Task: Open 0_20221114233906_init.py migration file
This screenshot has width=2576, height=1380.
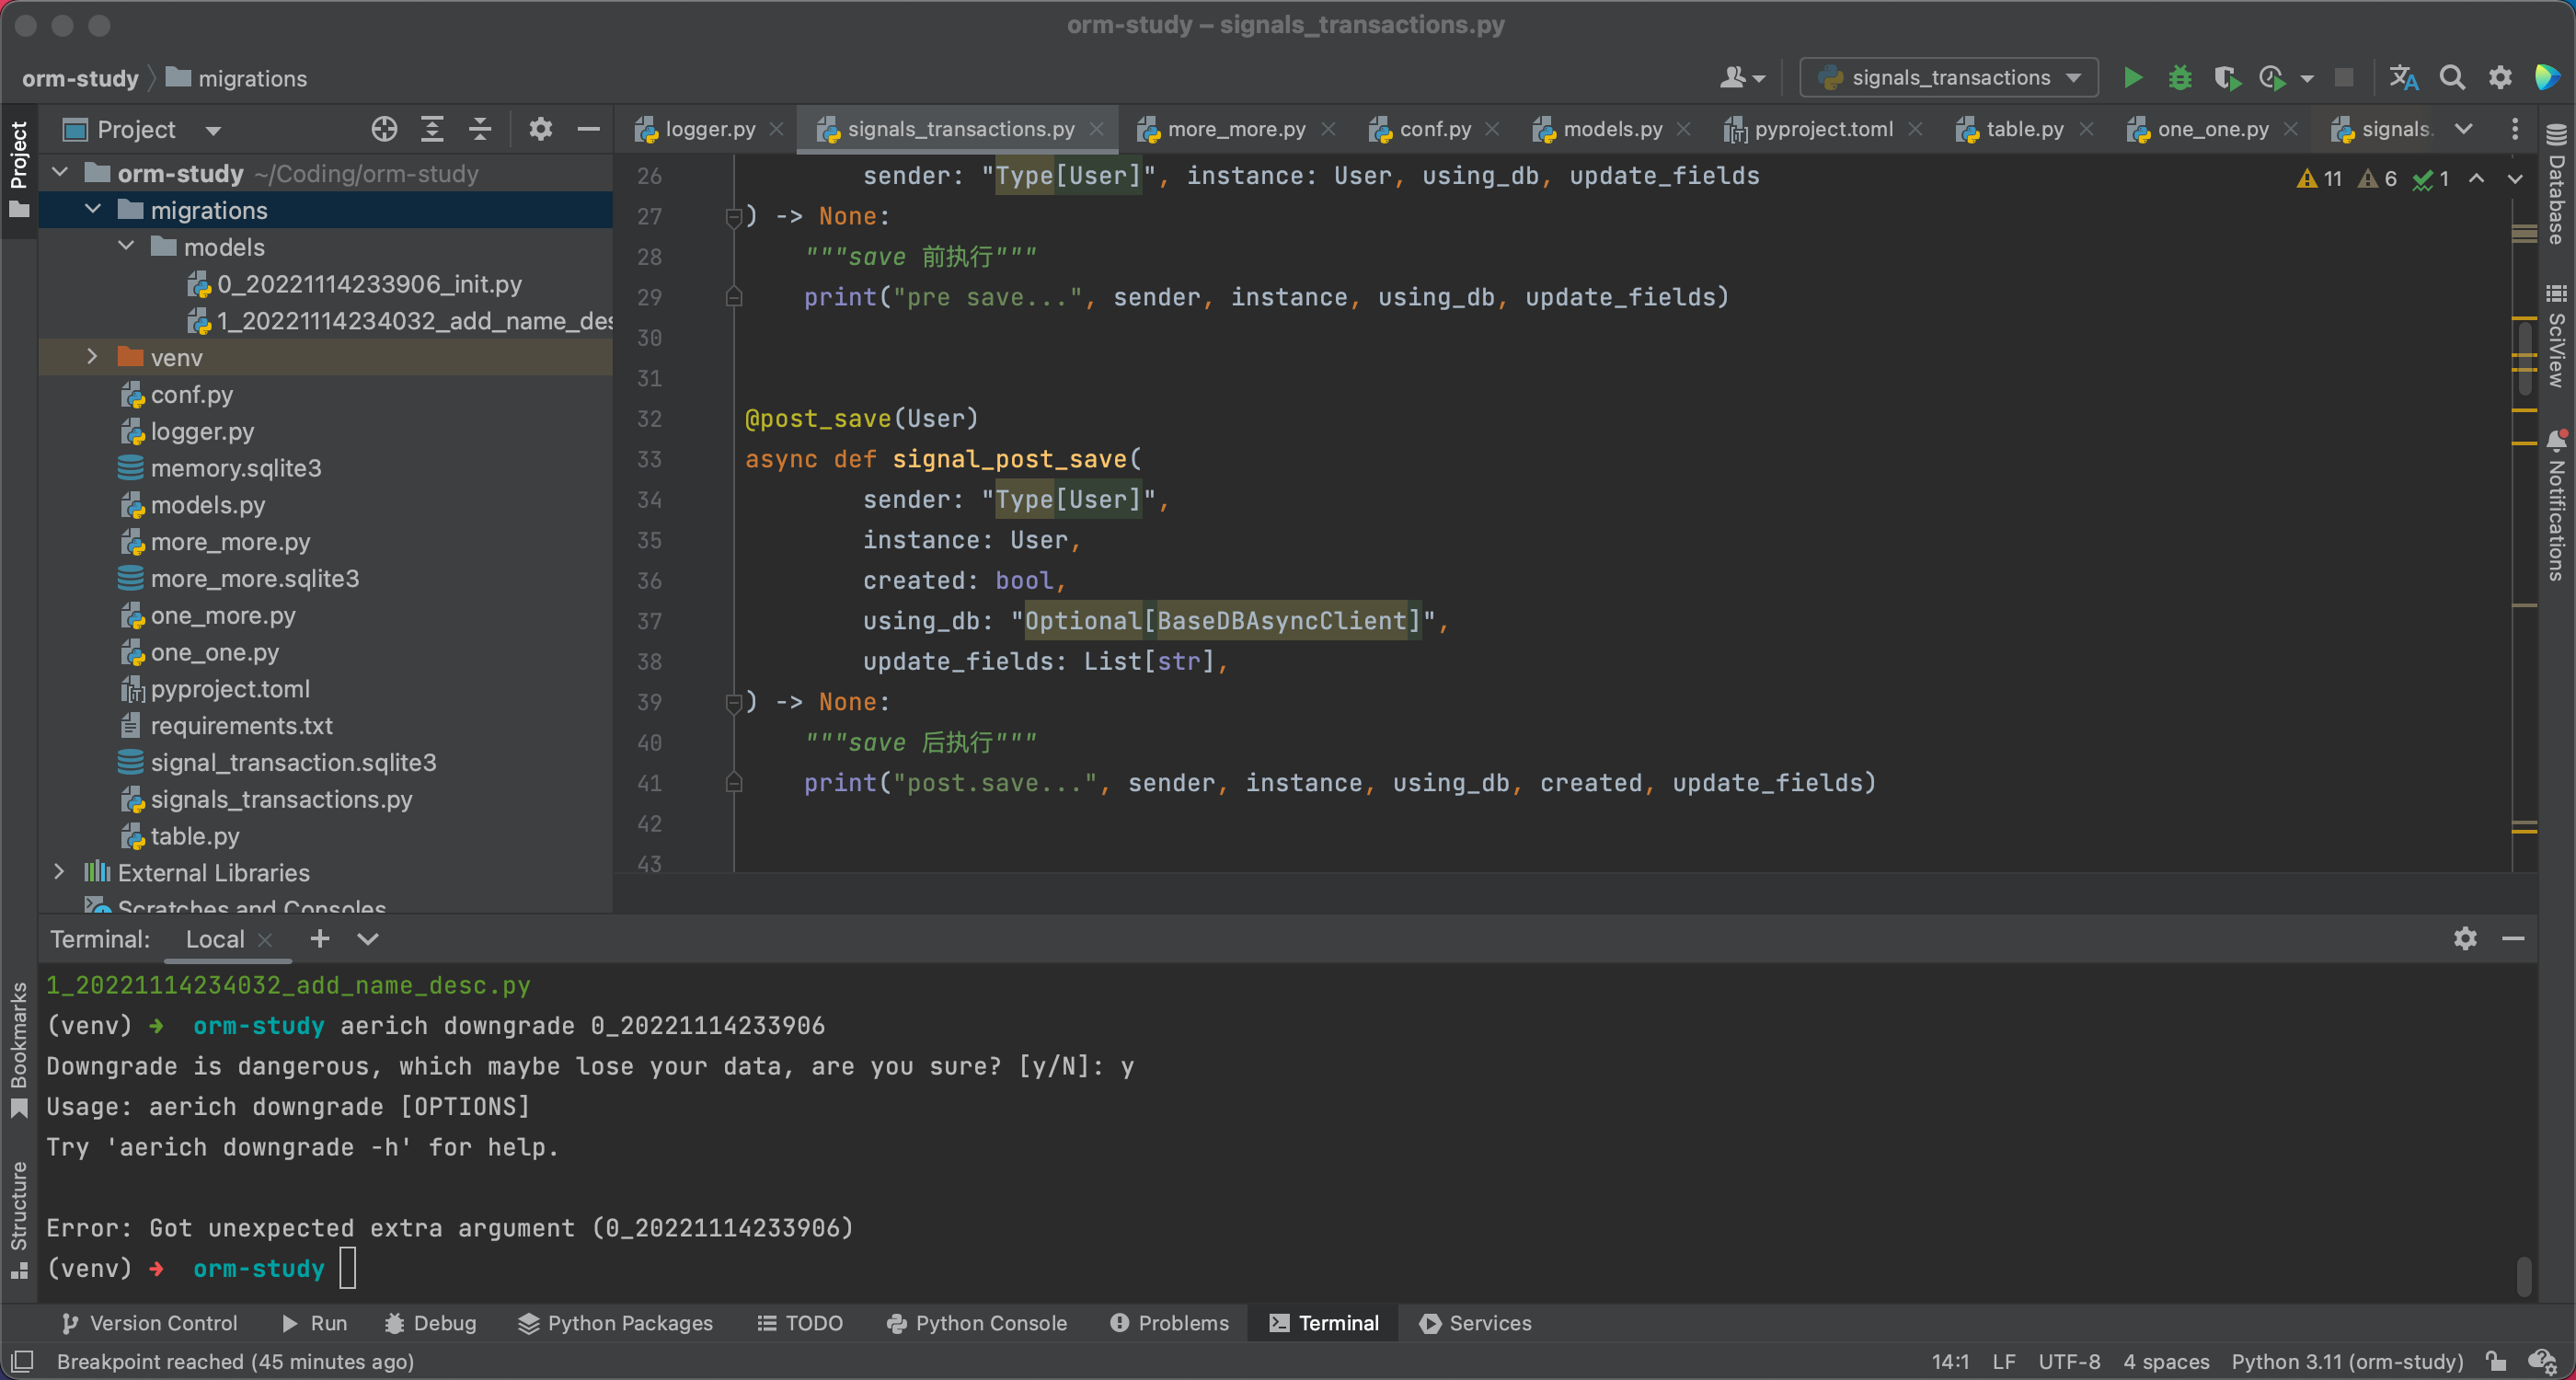Action: pyautogui.click(x=369, y=284)
